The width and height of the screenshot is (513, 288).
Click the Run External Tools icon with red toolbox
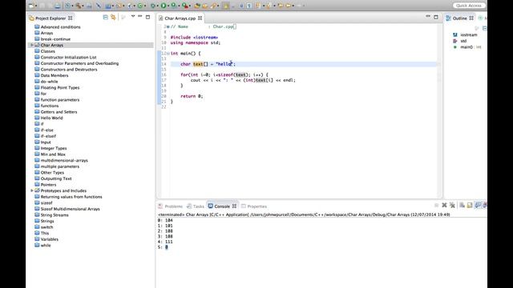[x=185, y=6]
